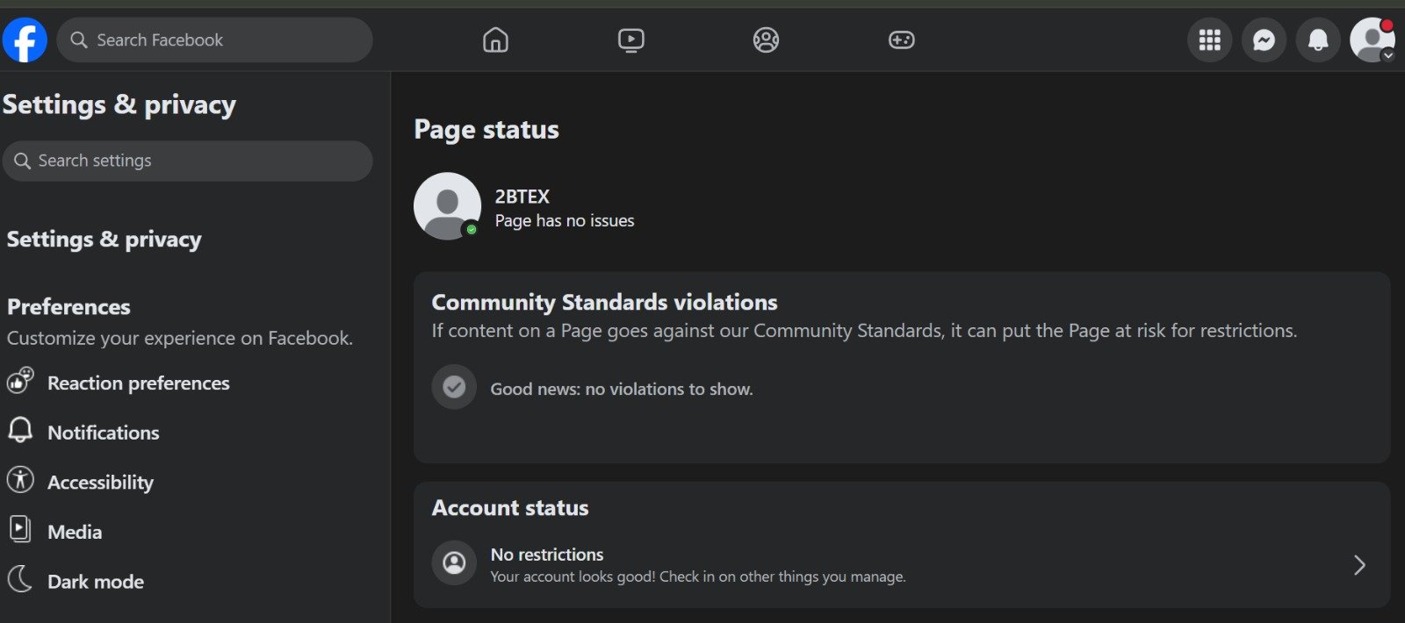Click the Dark mode moon icon

point(20,579)
